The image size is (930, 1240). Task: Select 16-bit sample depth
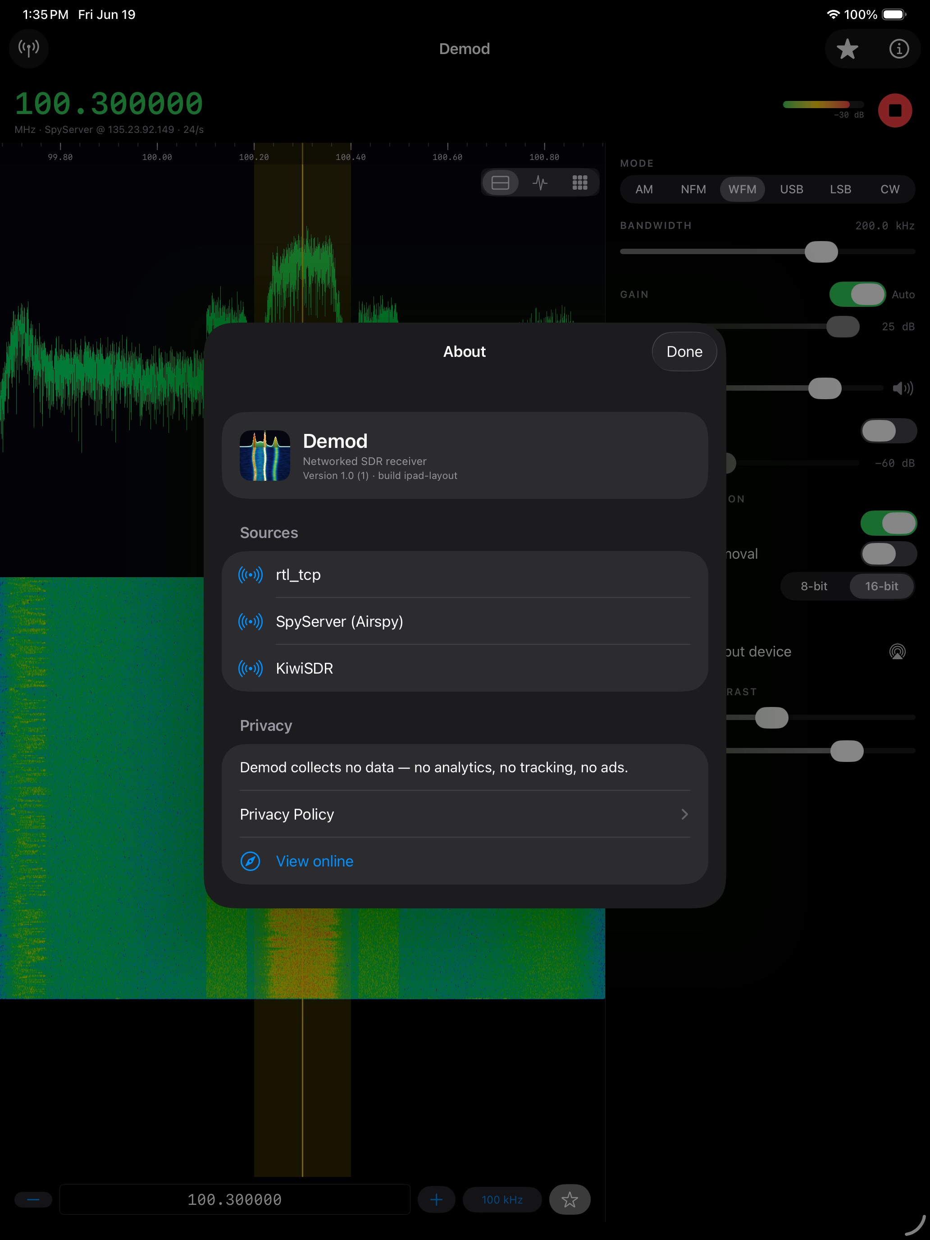(881, 586)
